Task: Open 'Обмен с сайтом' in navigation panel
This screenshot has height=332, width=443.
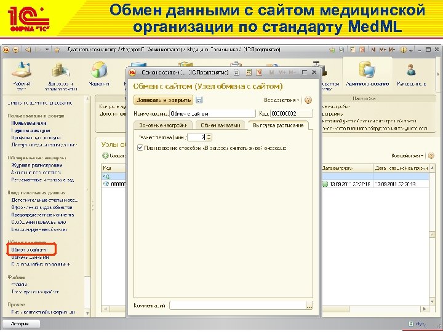Action: 30,250
